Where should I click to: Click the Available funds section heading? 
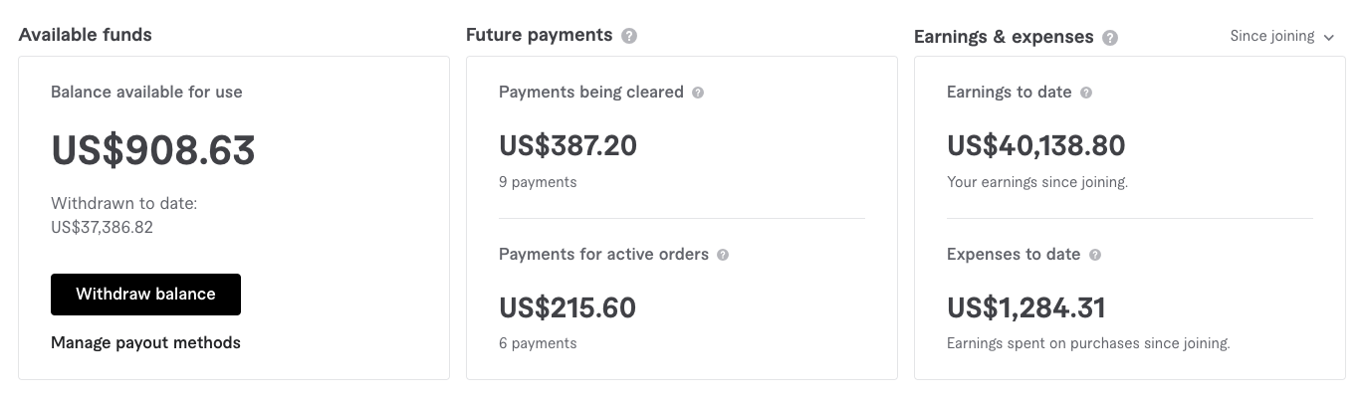86,35
